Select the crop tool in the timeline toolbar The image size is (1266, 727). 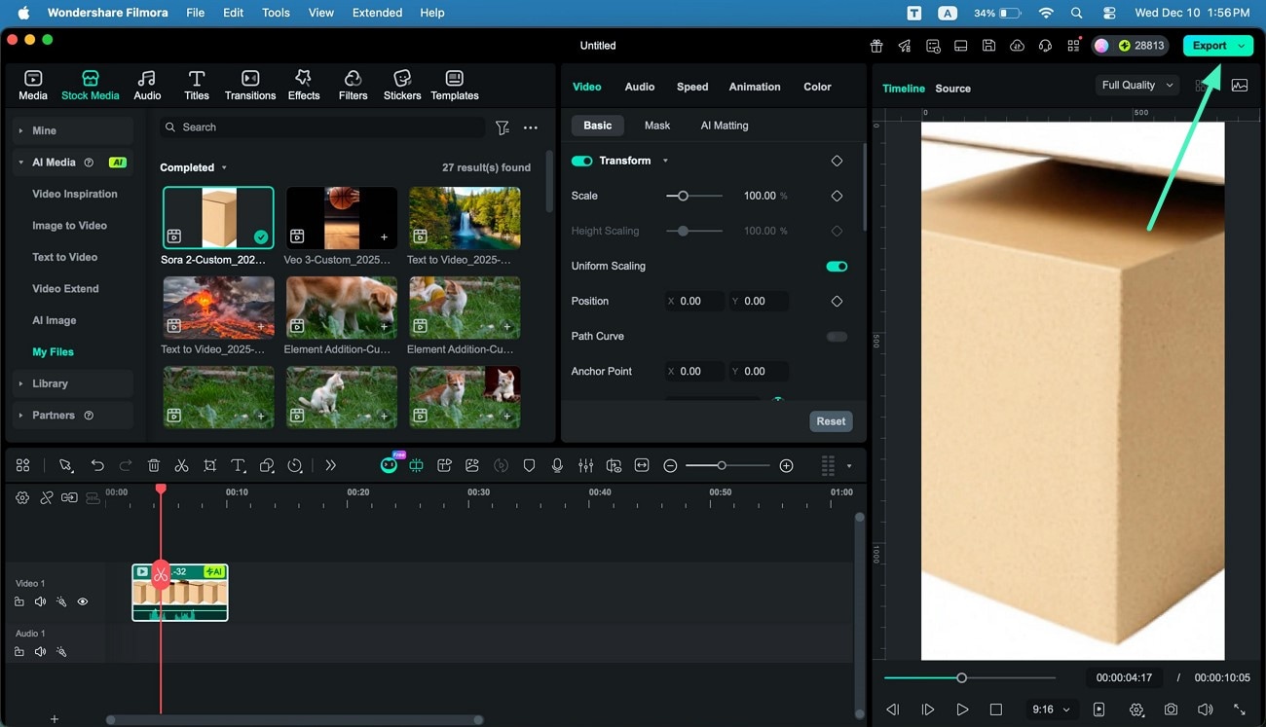(209, 465)
